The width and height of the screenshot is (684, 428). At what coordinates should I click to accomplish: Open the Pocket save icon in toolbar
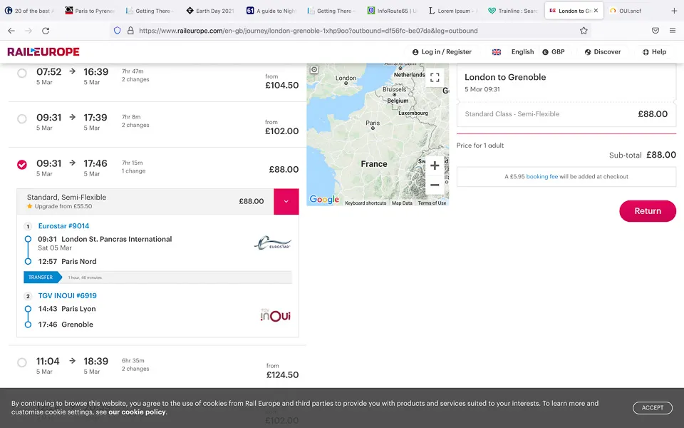pyautogui.click(x=655, y=31)
